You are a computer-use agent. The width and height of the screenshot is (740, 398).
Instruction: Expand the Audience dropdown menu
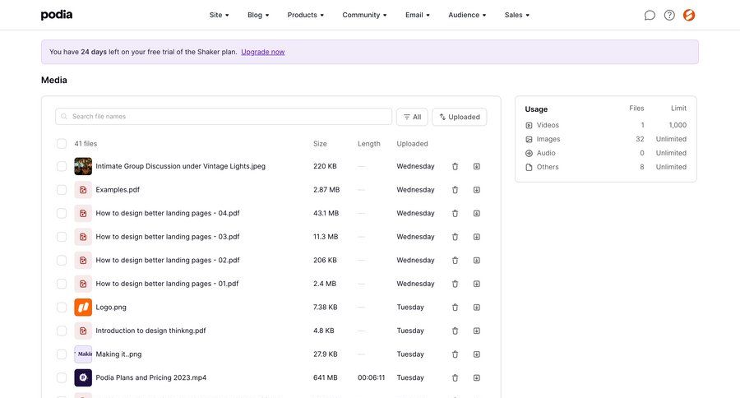[467, 15]
